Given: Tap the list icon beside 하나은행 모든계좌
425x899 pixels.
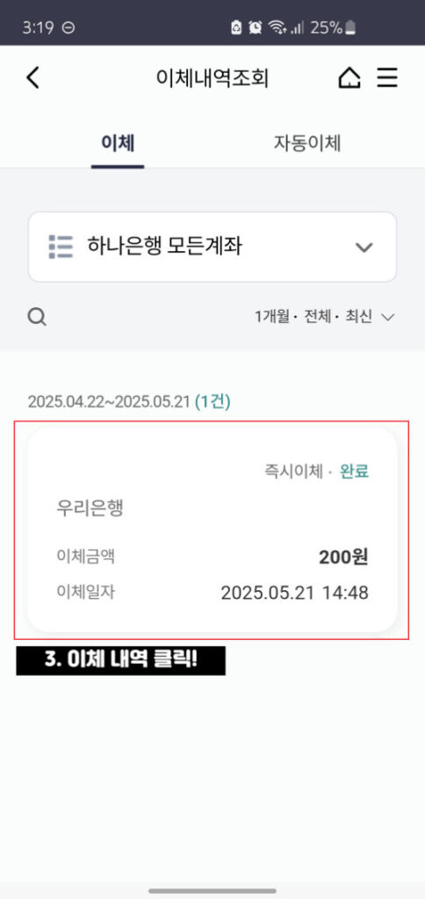Looking at the screenshot, I should tap(61, 247).
